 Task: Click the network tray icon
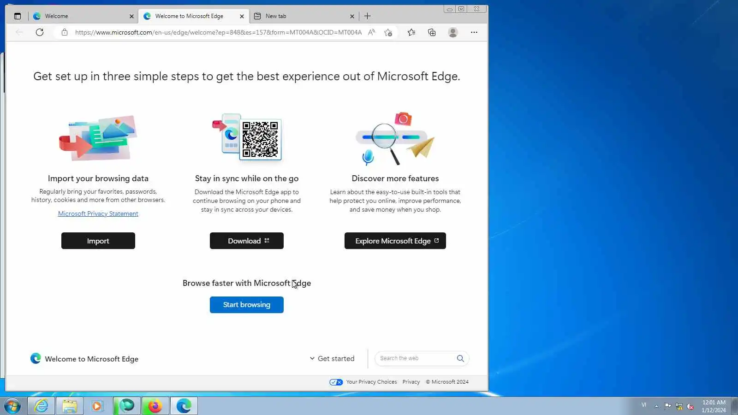(x=679, y=406)
